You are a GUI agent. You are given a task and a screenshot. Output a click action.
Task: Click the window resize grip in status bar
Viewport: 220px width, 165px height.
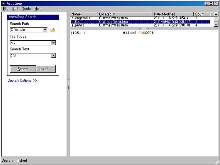[217, 162]
